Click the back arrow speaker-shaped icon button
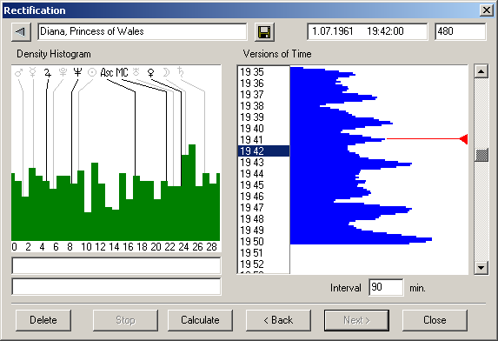498x341 pixels. [x=21, y=32]
